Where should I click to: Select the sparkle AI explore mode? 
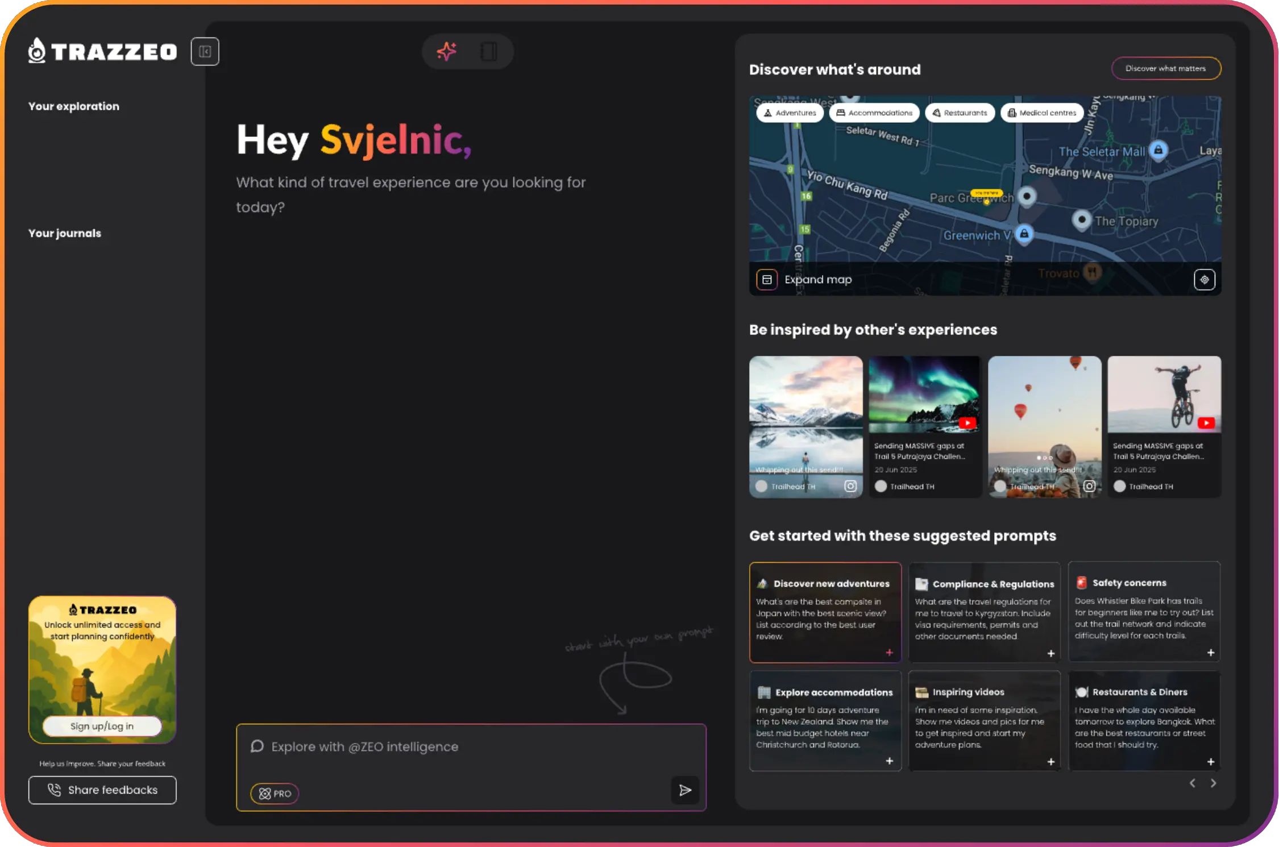pyautogui.click(x=447, y=52)
